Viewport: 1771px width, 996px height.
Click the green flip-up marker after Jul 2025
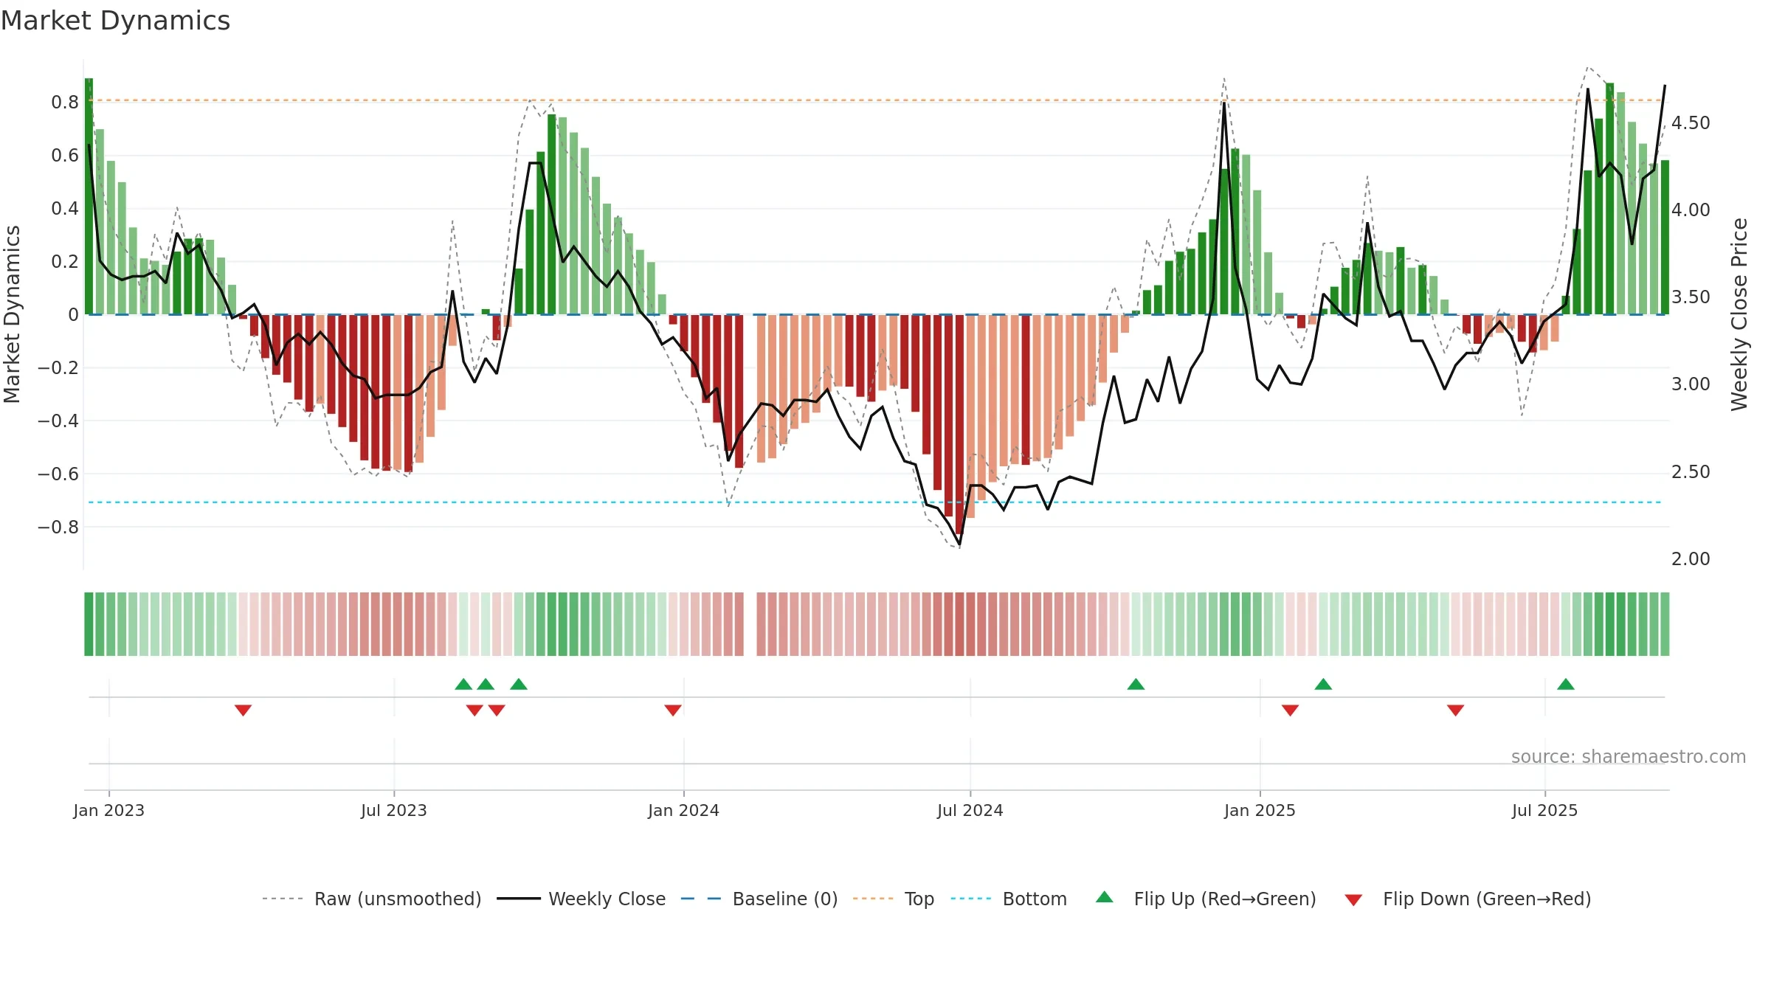(1566, 684)
